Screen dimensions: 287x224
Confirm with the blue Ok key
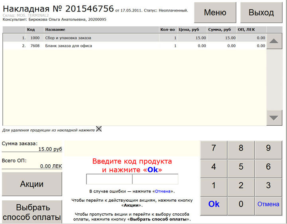214,206
